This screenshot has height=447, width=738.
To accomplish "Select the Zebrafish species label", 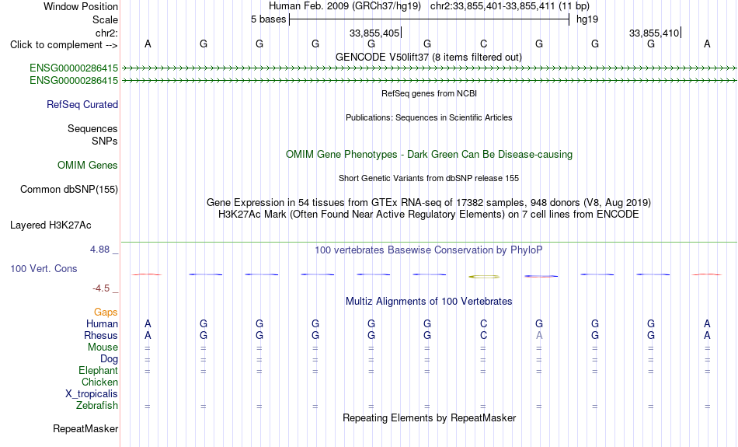I will [97, 405].
